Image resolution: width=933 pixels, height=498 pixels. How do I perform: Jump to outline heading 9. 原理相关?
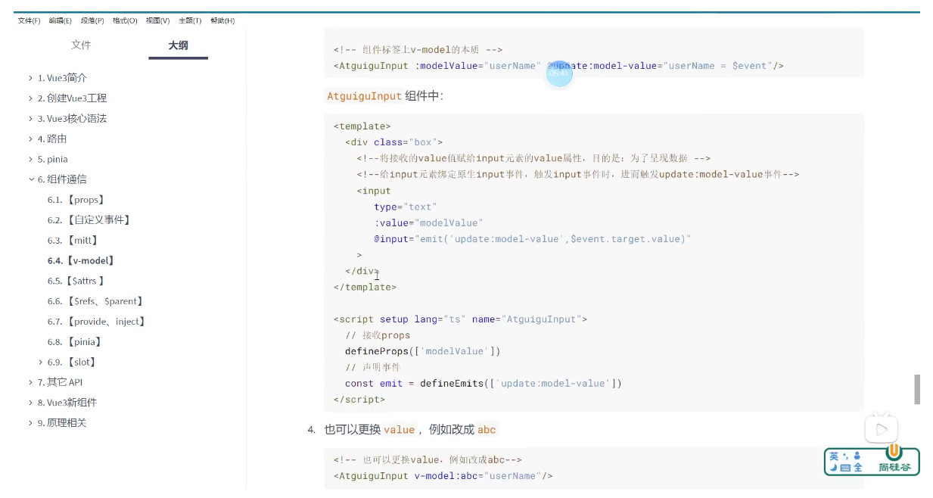click(x=62, y=423)
